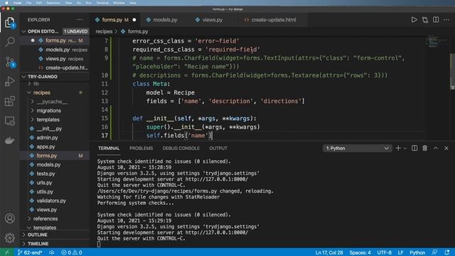The image size is (455, 256).
Task: Split the editor to the right
Action: (x=436, y=20)
